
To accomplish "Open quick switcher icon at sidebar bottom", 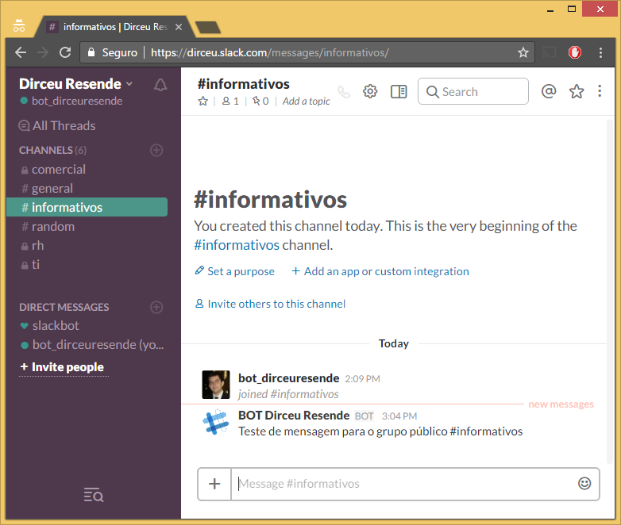I will 94,495.
